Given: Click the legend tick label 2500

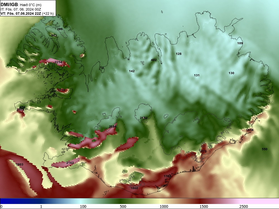Looking at the screenshot, I should (244, 206).
